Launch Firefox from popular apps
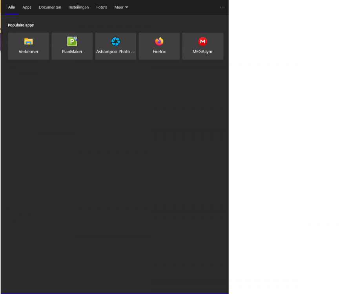Viewport: 339px width, 294px height. coord(159,46)
